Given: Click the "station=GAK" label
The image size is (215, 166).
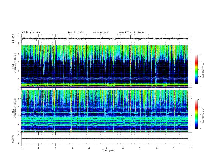Looking at the screenshot, I should tap(101, 33).
